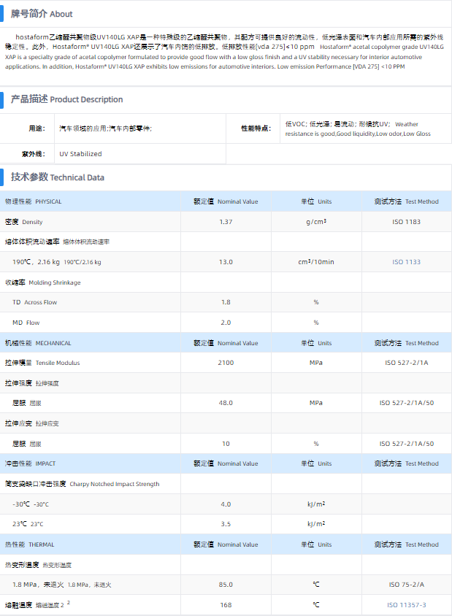
Task: Click the 技术参数 Technical Data heading
Action: pyautogui.click(x=57, y=177)
